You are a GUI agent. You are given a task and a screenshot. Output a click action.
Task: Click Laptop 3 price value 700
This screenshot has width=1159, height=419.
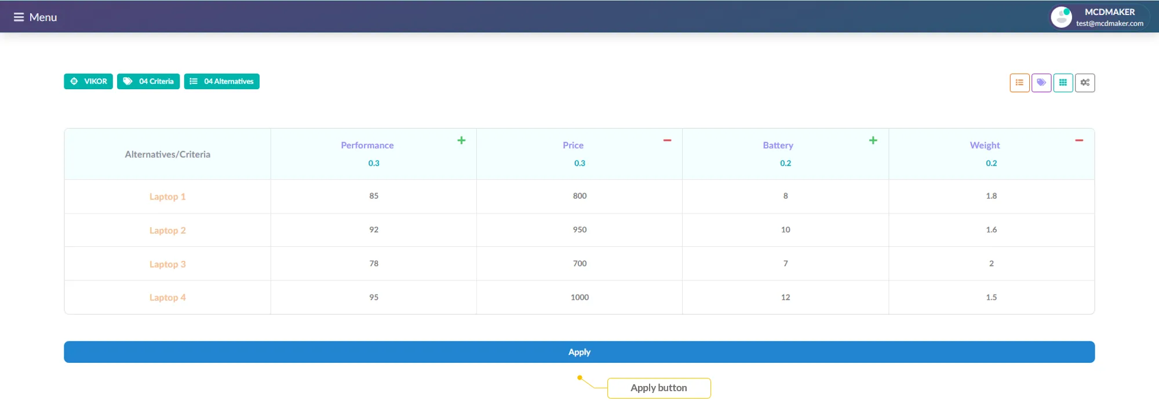[579, 264]
